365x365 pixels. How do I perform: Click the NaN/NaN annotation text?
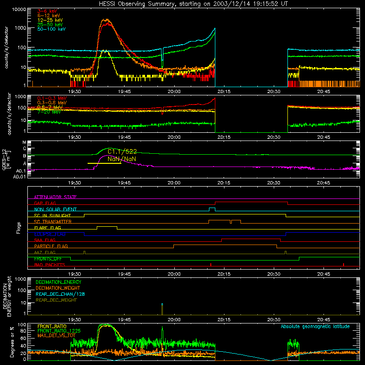click(x=122, y=159)
